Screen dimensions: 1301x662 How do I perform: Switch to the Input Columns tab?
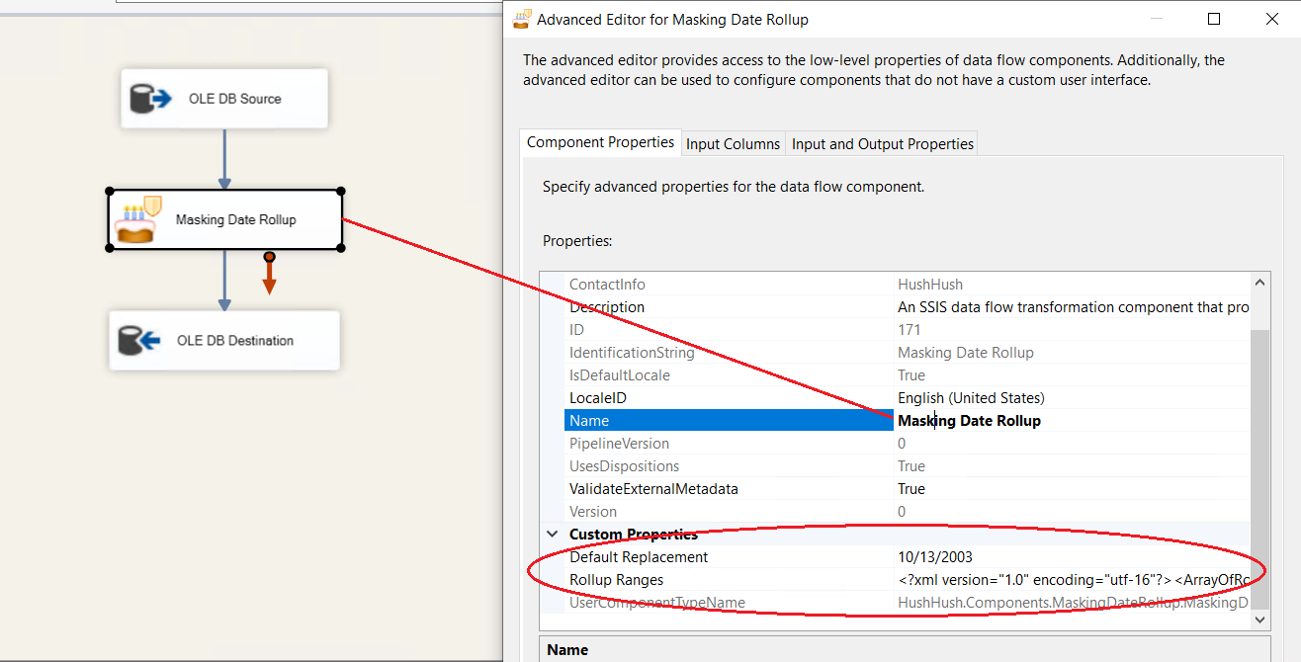tap(733, 144)
